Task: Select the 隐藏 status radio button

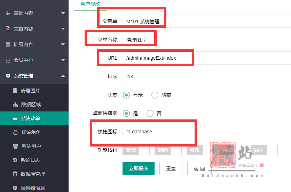Action: (155, 95)
